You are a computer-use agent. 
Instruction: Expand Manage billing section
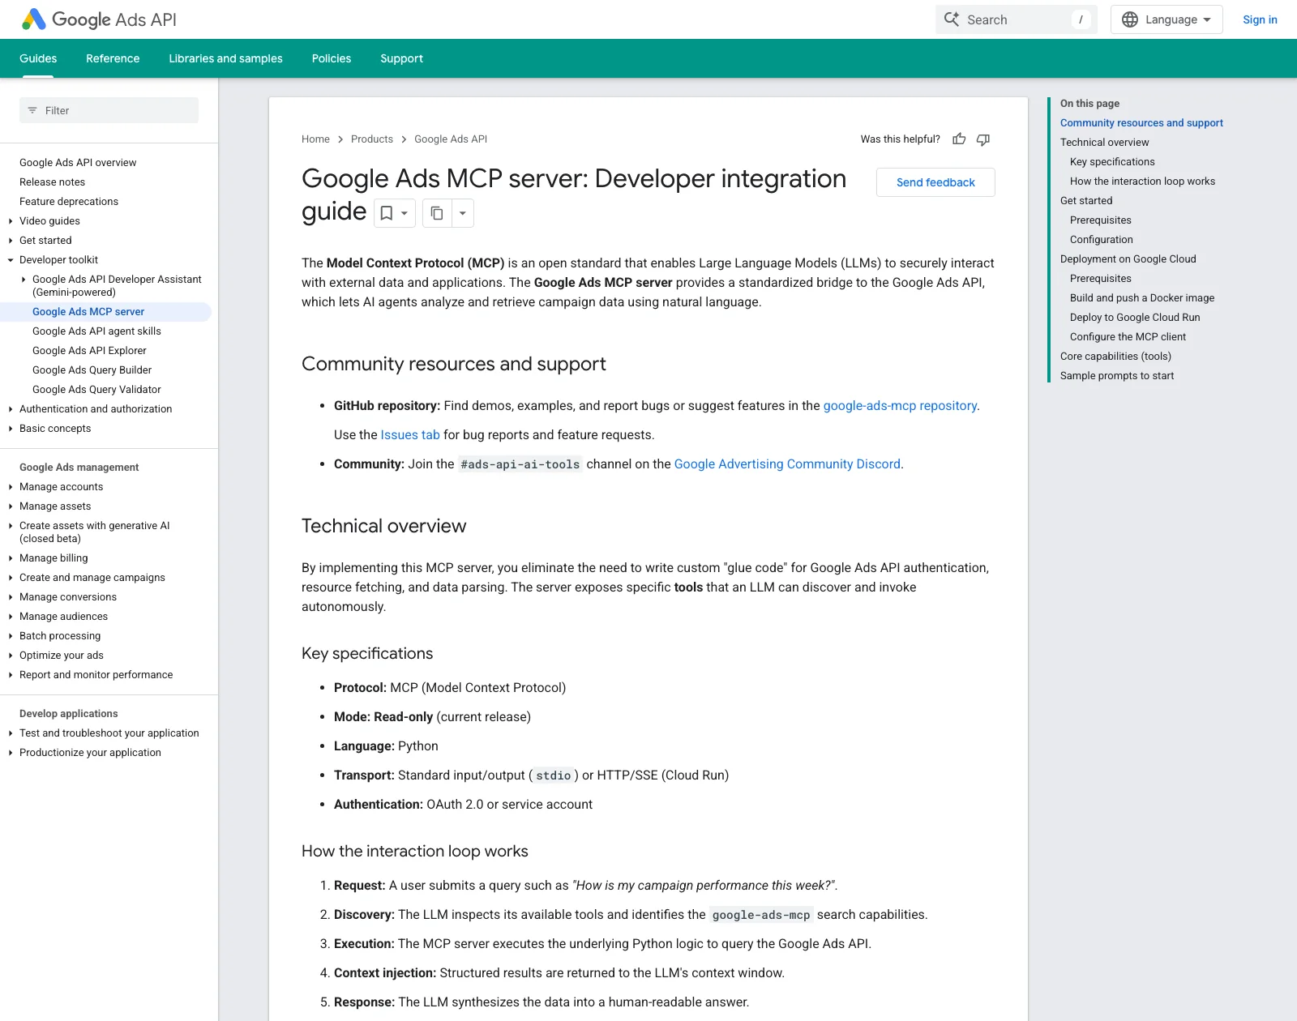coord(11,557)
